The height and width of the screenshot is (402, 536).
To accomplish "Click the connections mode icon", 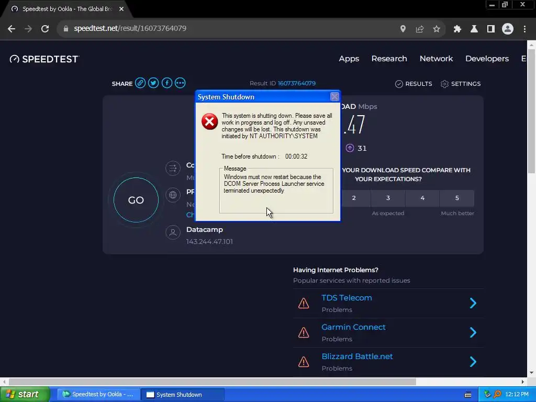I will 173,168.
